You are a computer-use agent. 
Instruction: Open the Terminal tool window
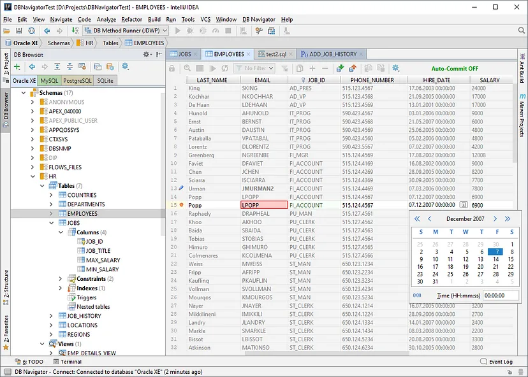pos(68,362)
